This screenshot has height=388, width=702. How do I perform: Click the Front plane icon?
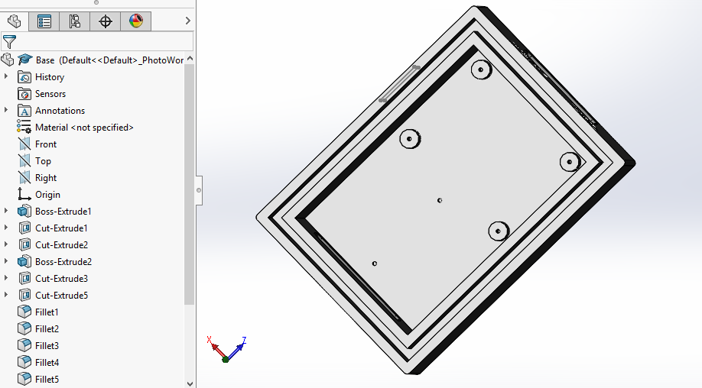24,144
